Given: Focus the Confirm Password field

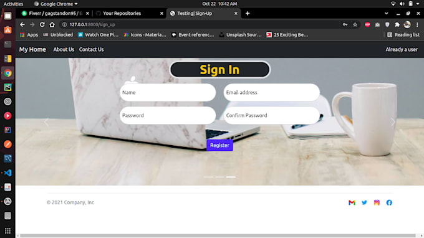Looking at the screenshot, I should point(271,115).
